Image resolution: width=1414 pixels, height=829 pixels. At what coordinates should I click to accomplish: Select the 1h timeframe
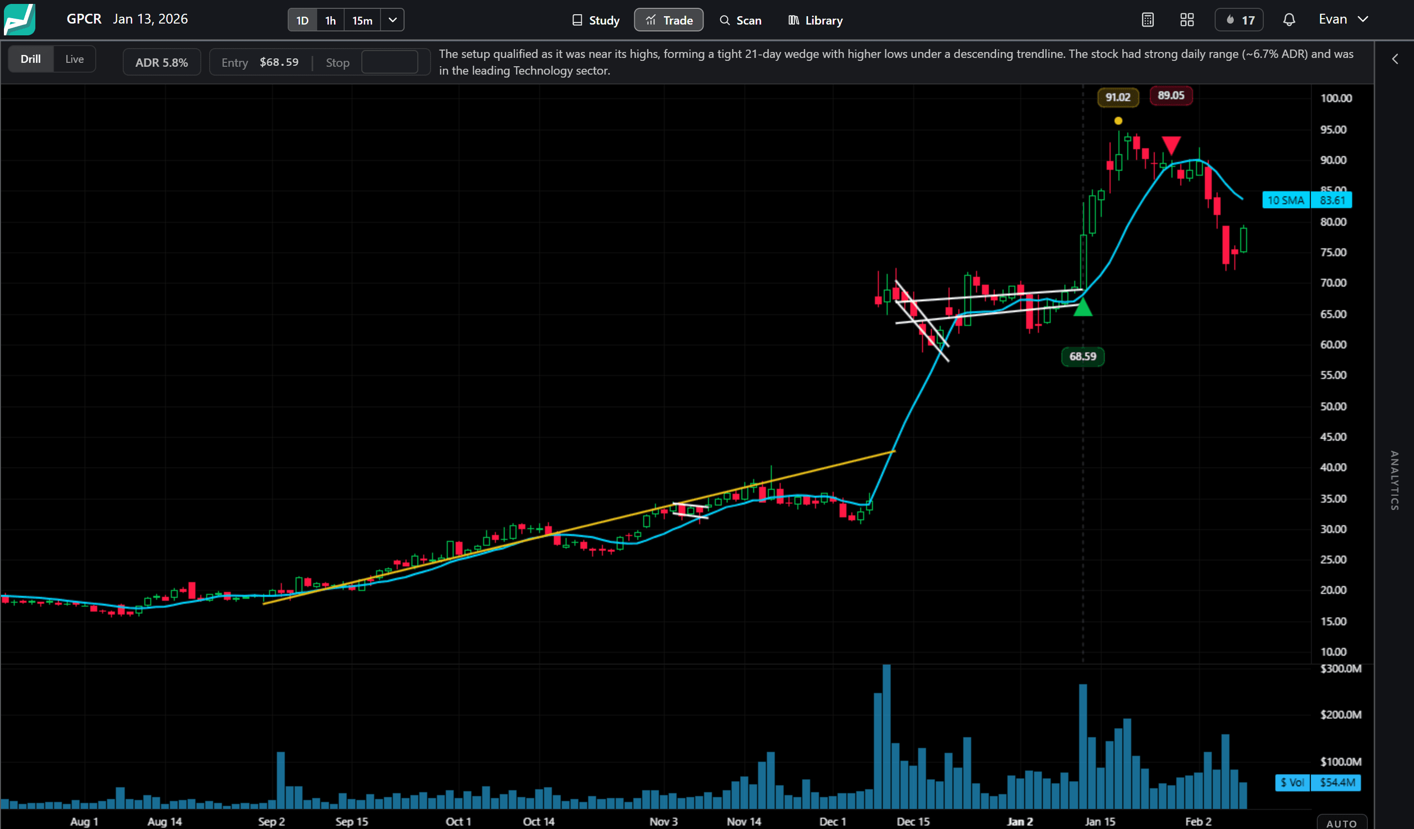pyautogui.click(x=330, y=20)
